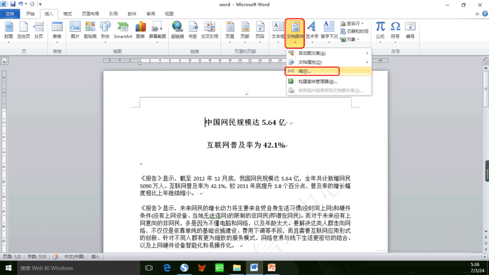The image size is (489, 275).
Task: Click the Save icon in quick access toolbar
Action: [13, 4]
